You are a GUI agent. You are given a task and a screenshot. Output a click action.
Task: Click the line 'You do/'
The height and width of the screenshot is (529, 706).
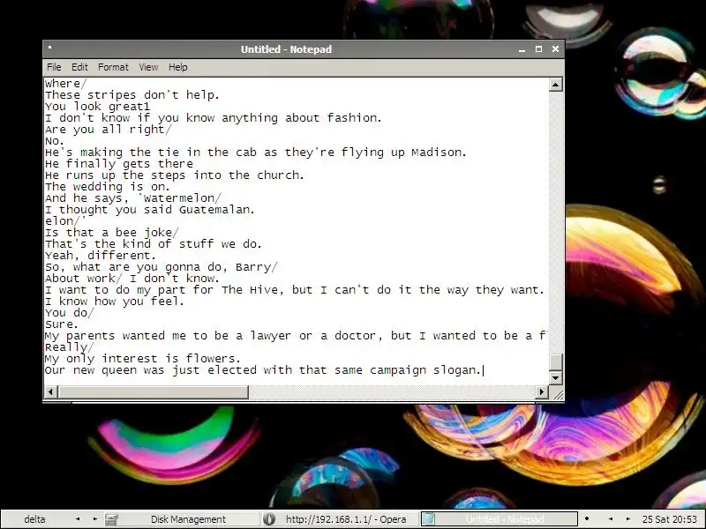pos(70,313)
